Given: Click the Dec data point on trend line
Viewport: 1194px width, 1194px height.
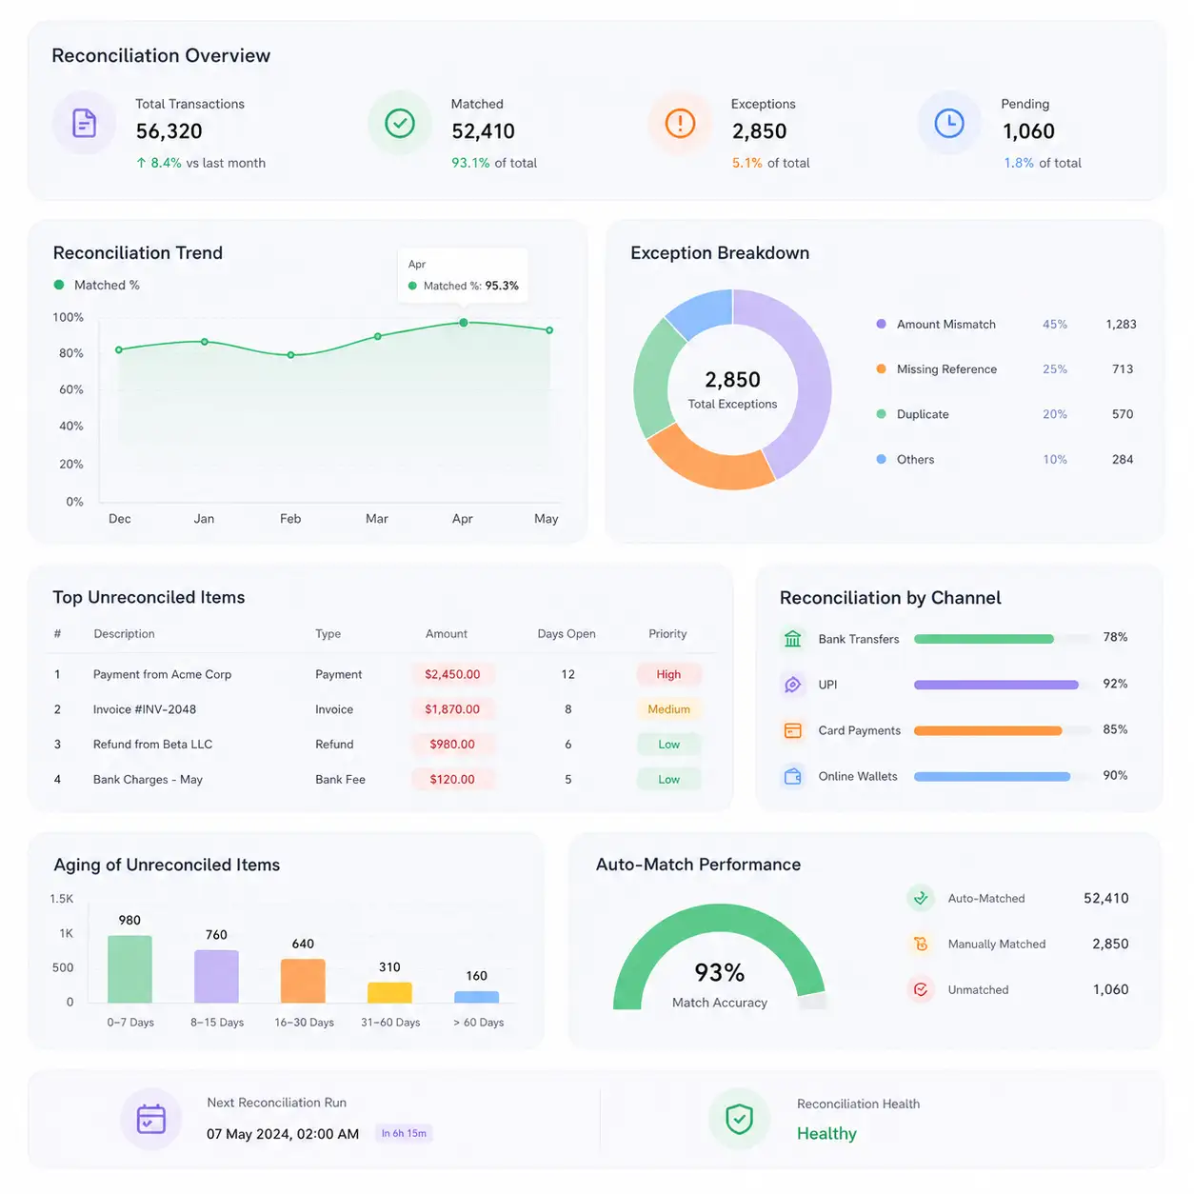Looking at the screenshot, I should click(119, 349).
